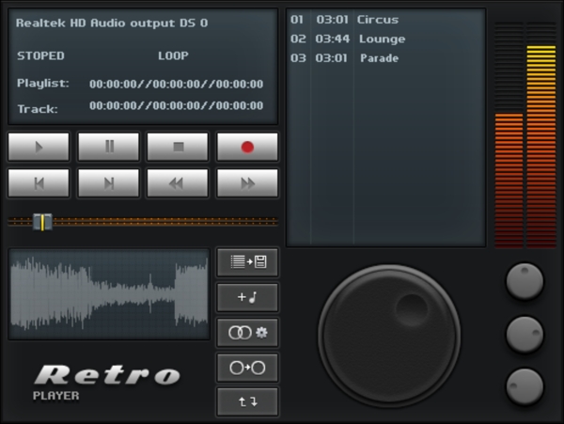Open loop settings with the rings gear icon

pos(247,332)
